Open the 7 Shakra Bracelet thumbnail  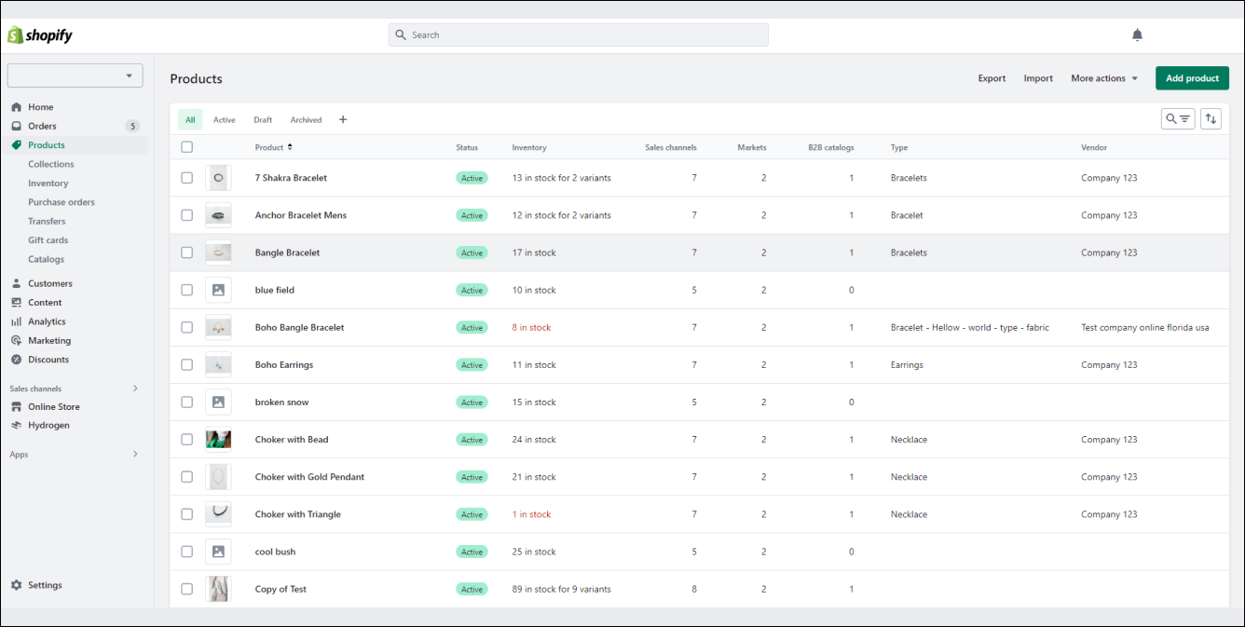click(218, 178)
